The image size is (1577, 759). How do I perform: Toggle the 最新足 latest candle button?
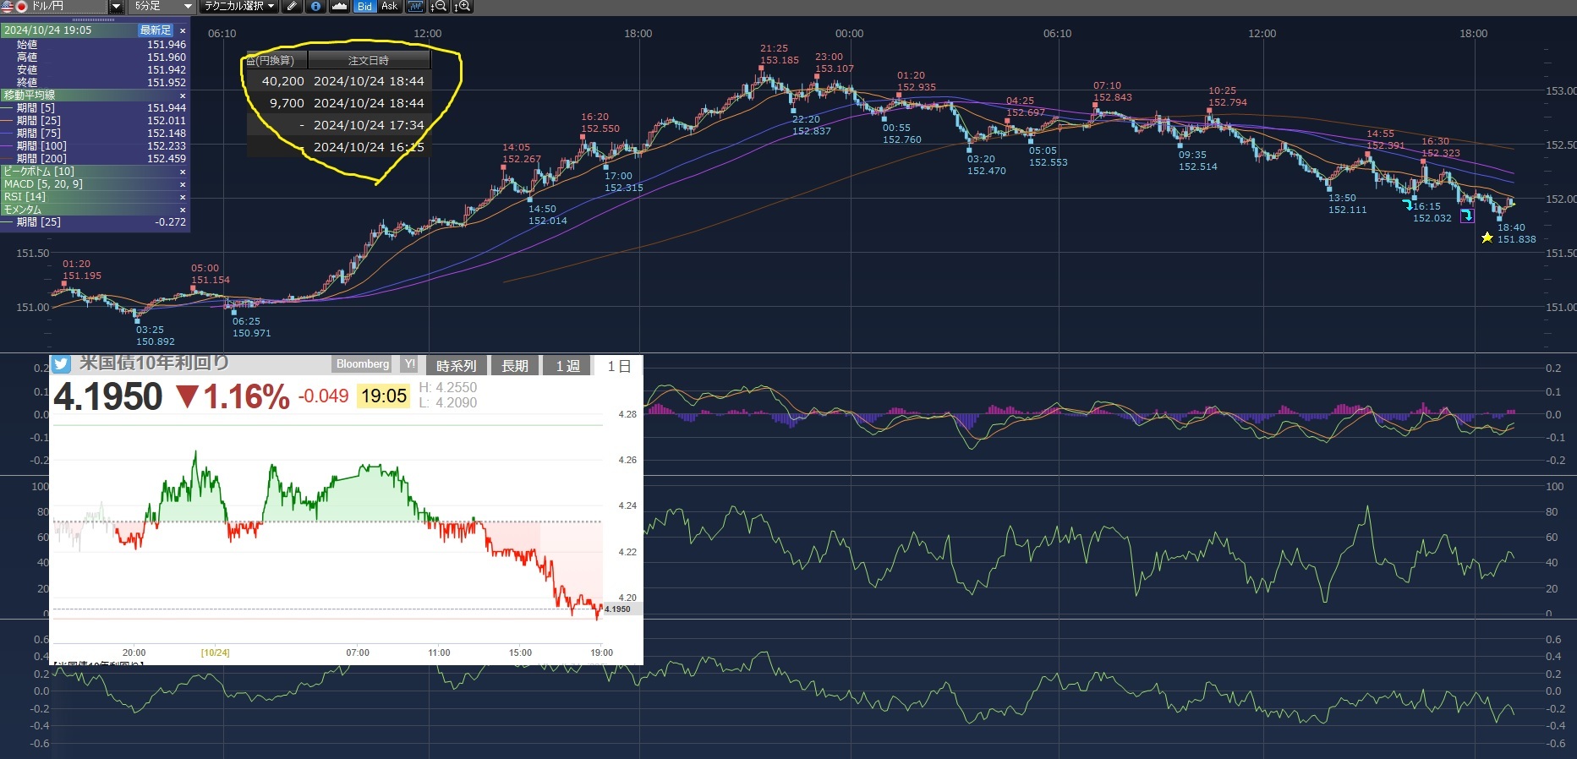[x=155, y=30]
